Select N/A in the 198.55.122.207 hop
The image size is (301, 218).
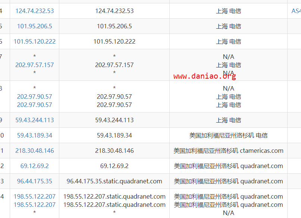pos(228,213)
